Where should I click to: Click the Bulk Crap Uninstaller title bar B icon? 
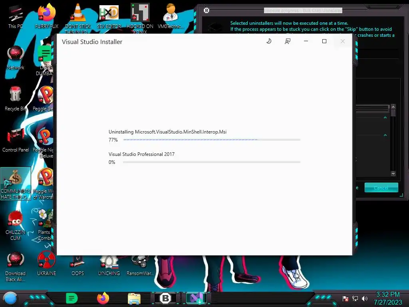tap(206, 10)
